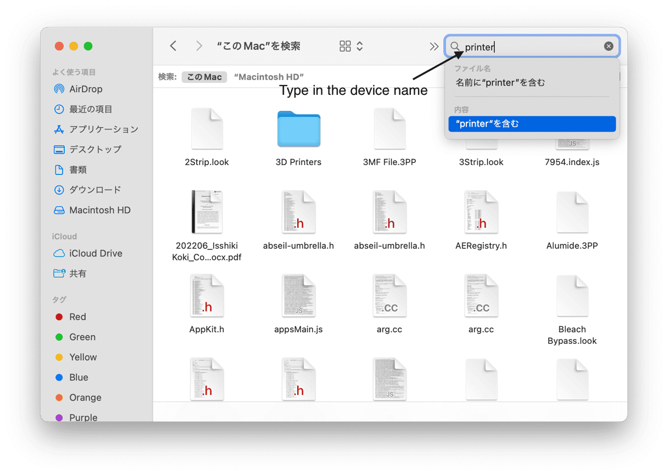Clear the search field text
The height and width of the screenshot is (475, 668).
pos(609,46)
